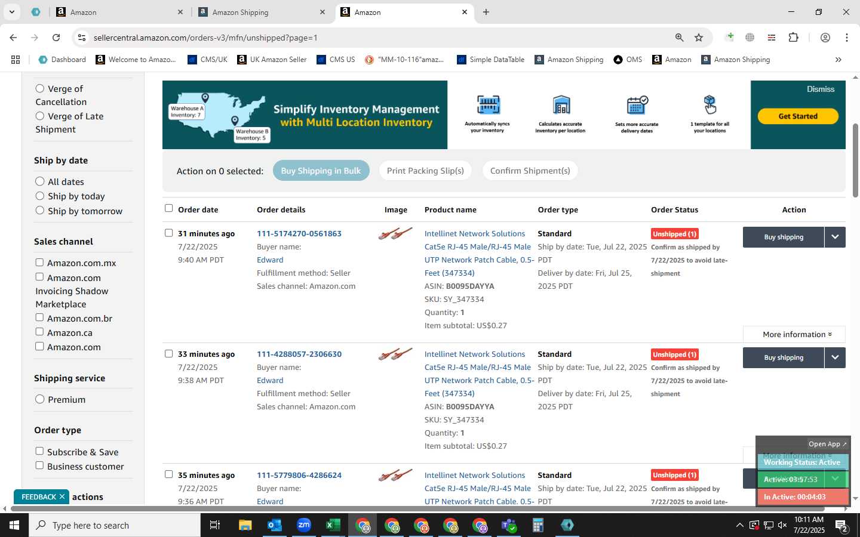
Task: Expand Buy shipping dropdown for order 111-4288057-2306630
Action: point(835,357)
